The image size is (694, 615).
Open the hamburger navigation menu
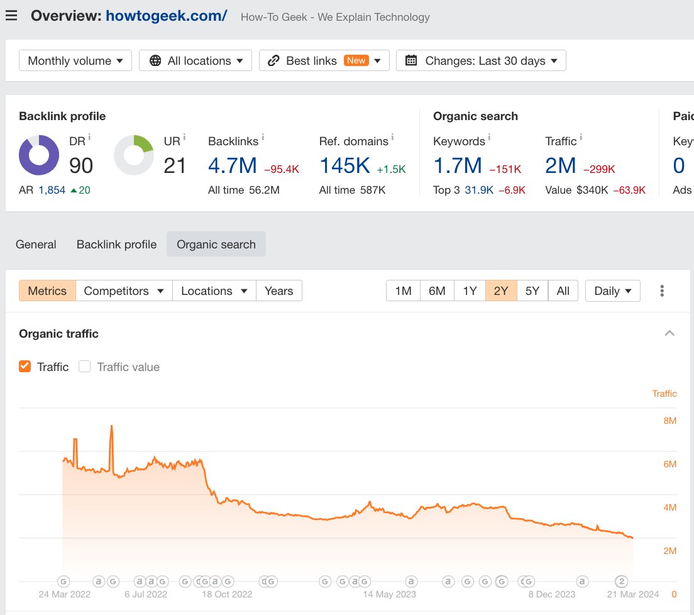(12, 15)
